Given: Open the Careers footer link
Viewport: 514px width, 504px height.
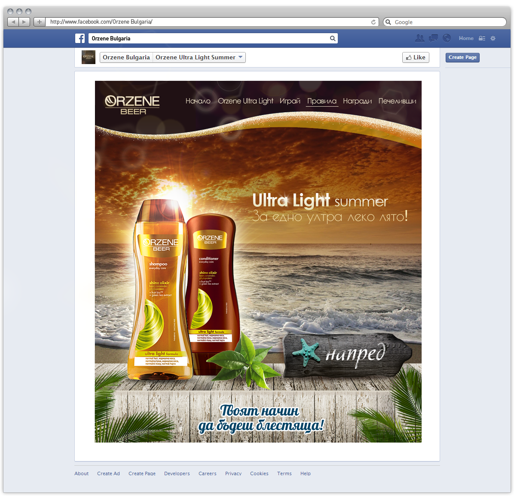Looking at the screenshot, I should point(208,473).
